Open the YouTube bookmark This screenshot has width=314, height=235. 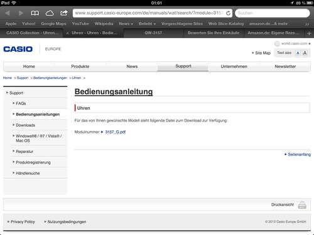point(80,24)
